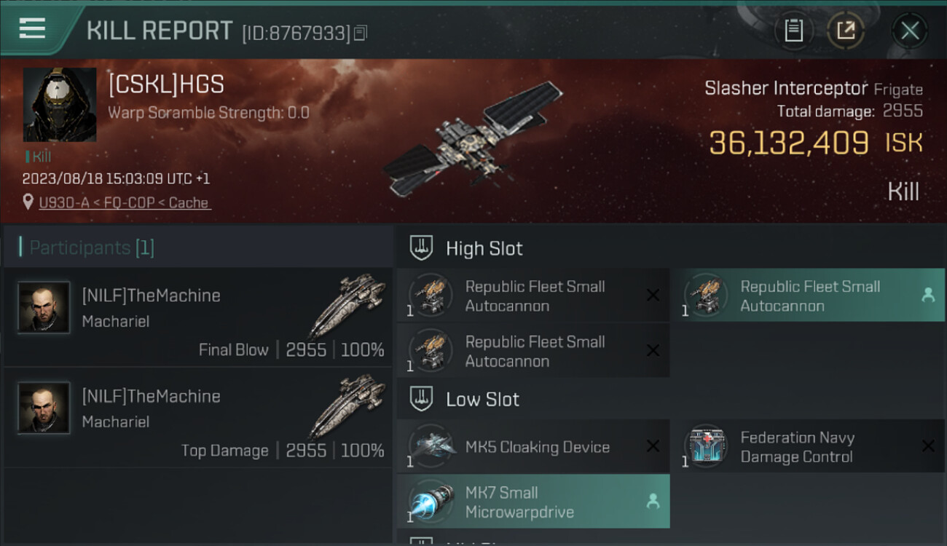Select the MK5 Cloaking Device icon

tap(431, 446)
